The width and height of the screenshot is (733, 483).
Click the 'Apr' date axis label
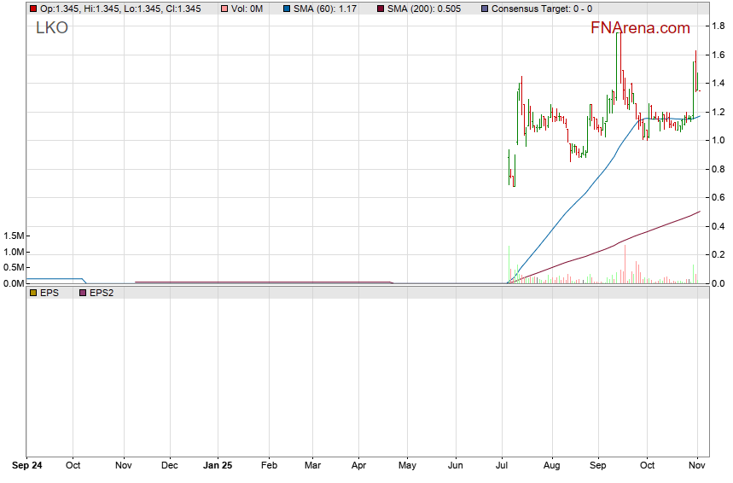pos(359,466)
